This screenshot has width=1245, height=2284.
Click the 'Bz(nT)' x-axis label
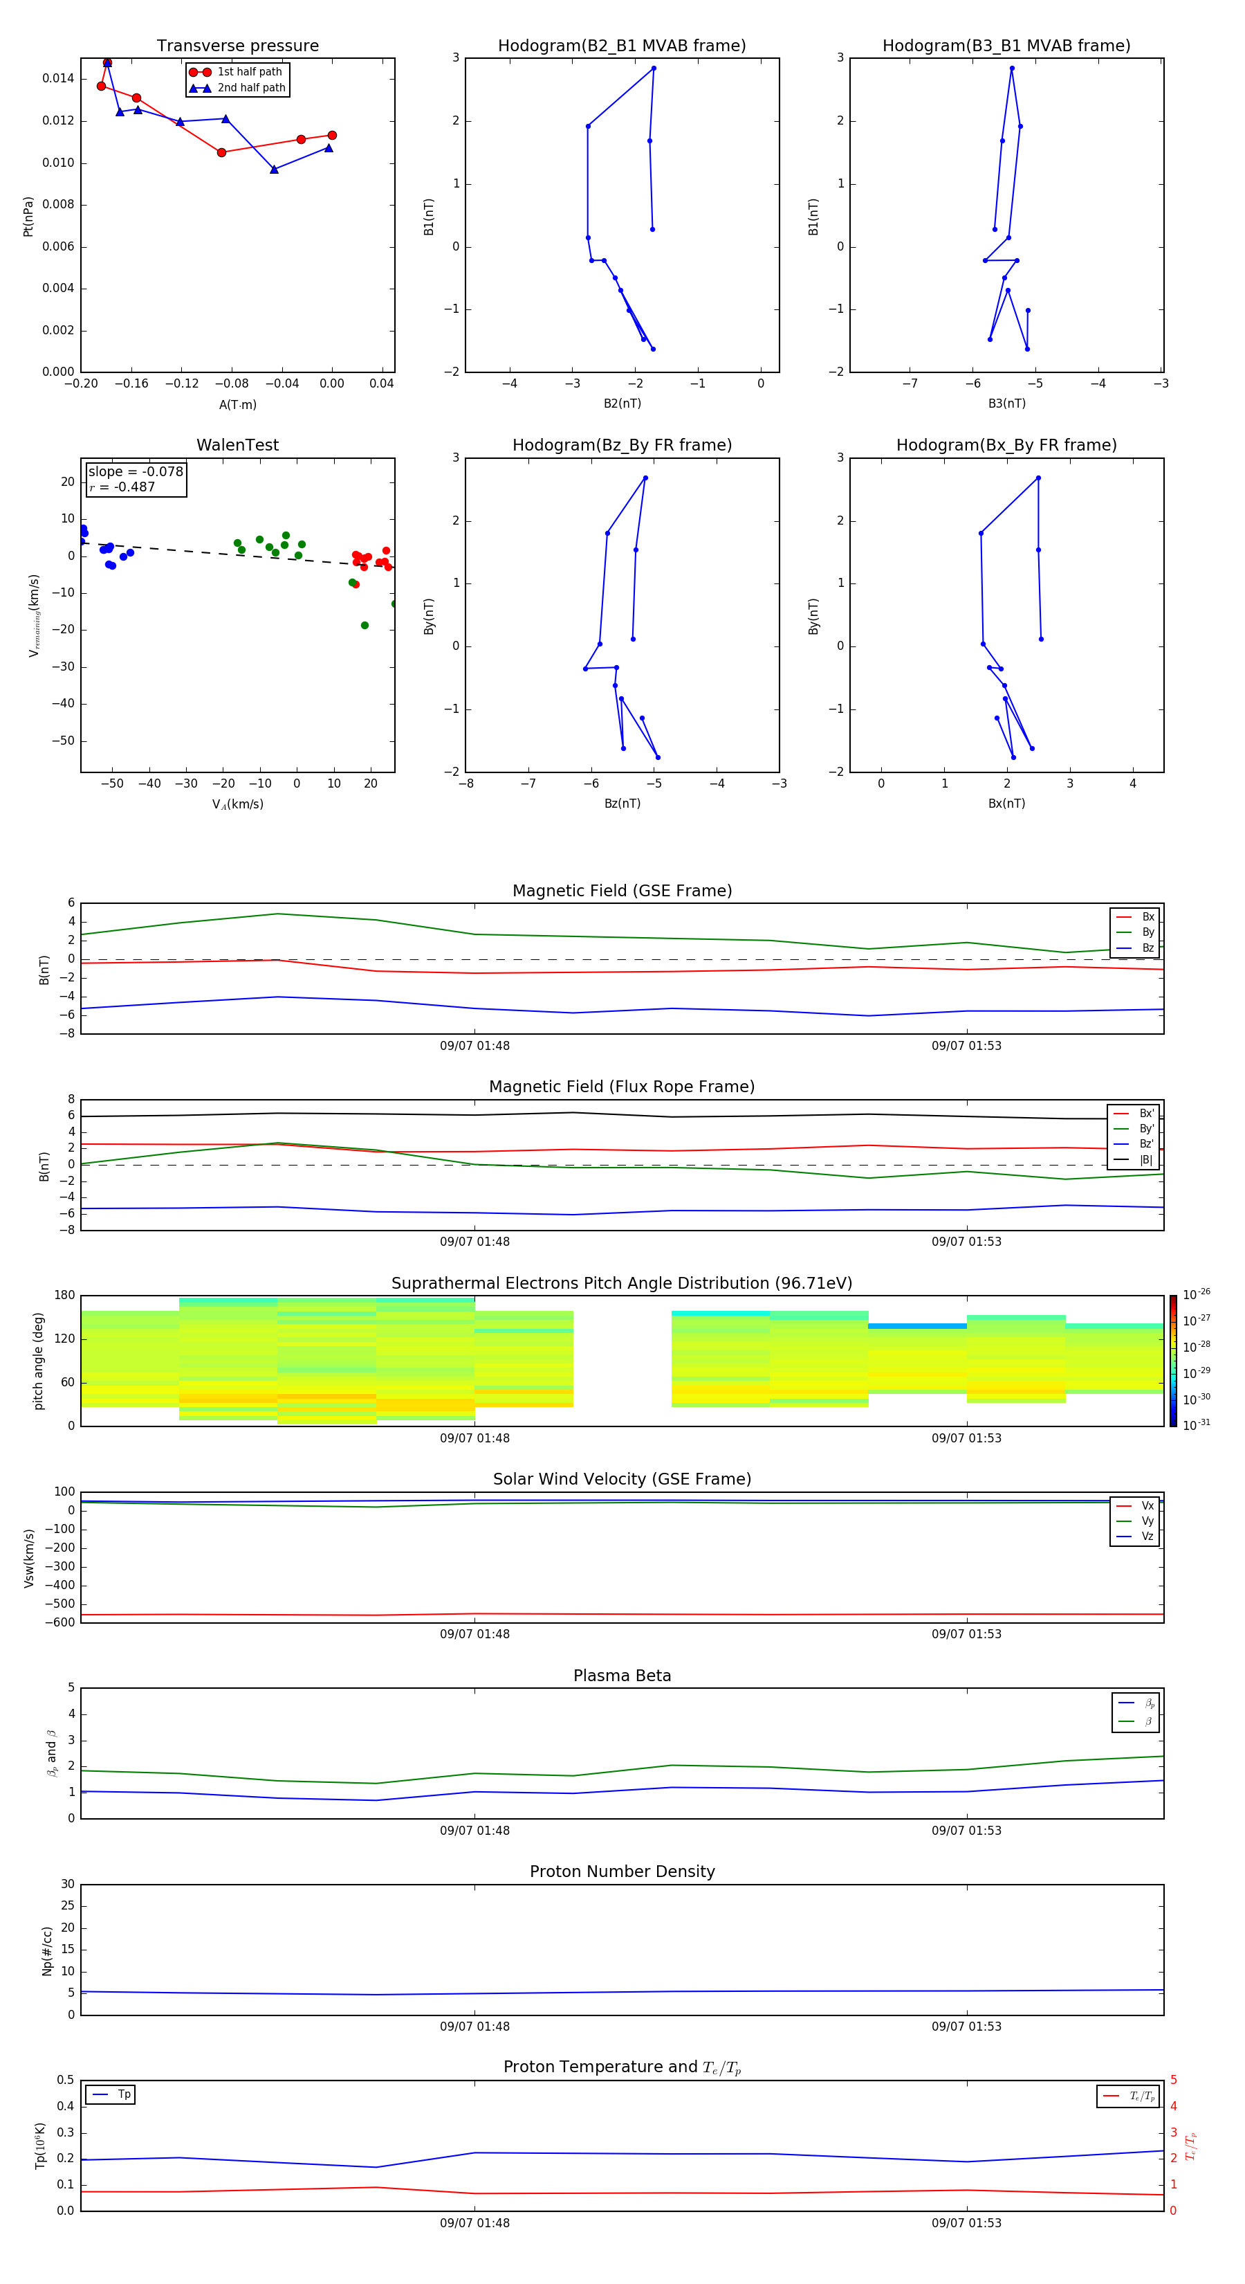point(622,804)
